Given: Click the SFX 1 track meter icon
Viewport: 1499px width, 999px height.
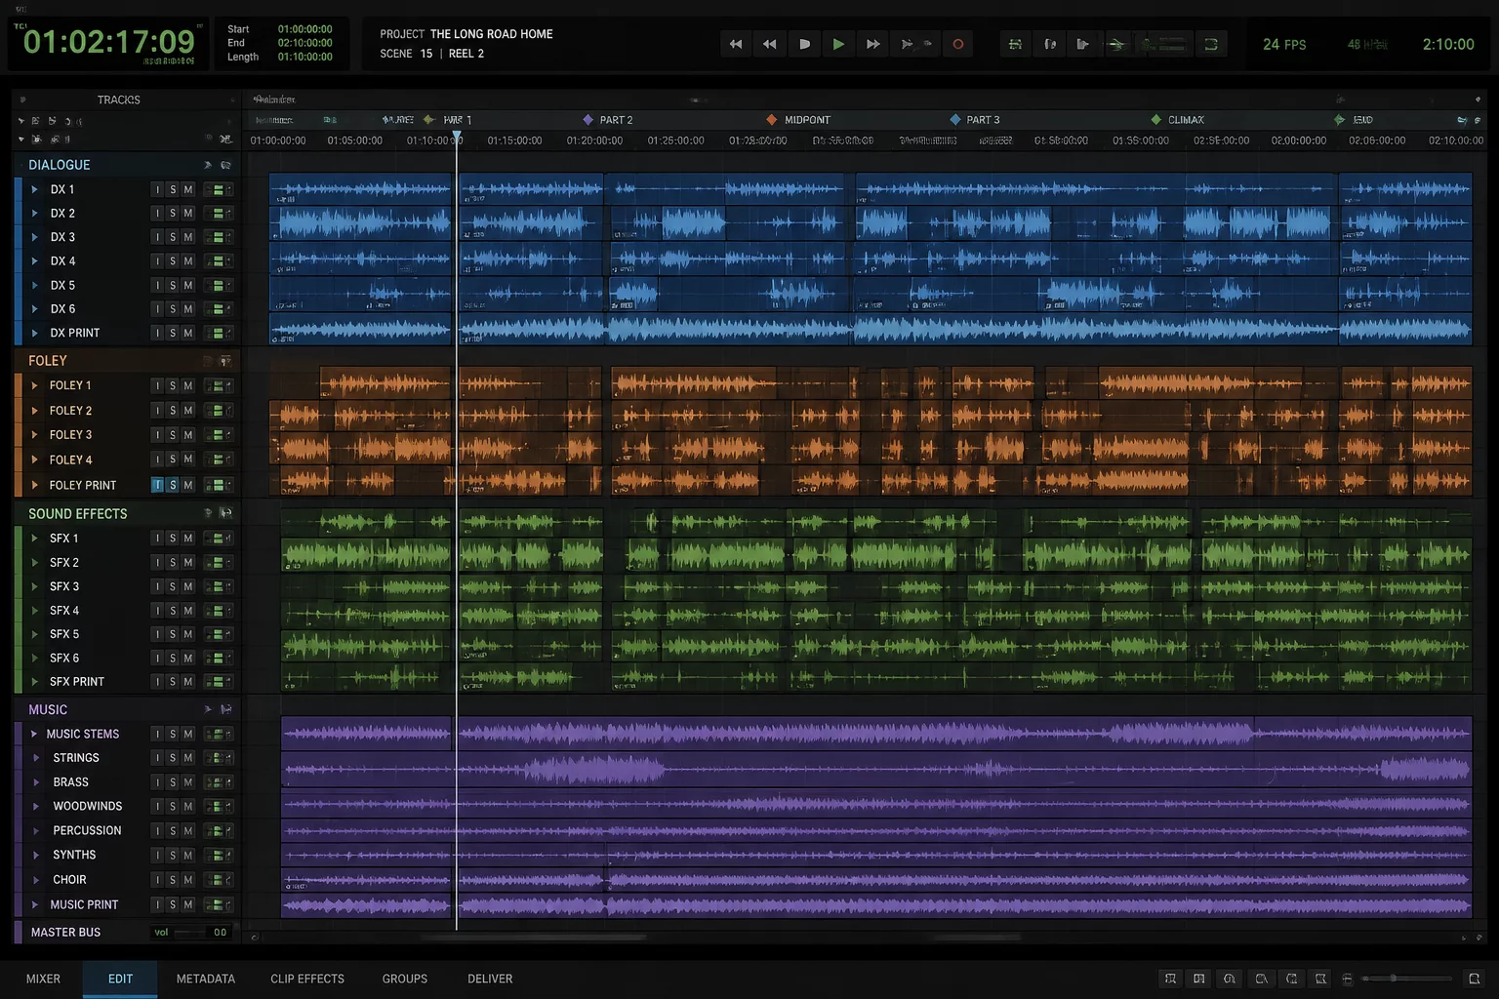Looking at the screenshot, I should click(219, 539).
